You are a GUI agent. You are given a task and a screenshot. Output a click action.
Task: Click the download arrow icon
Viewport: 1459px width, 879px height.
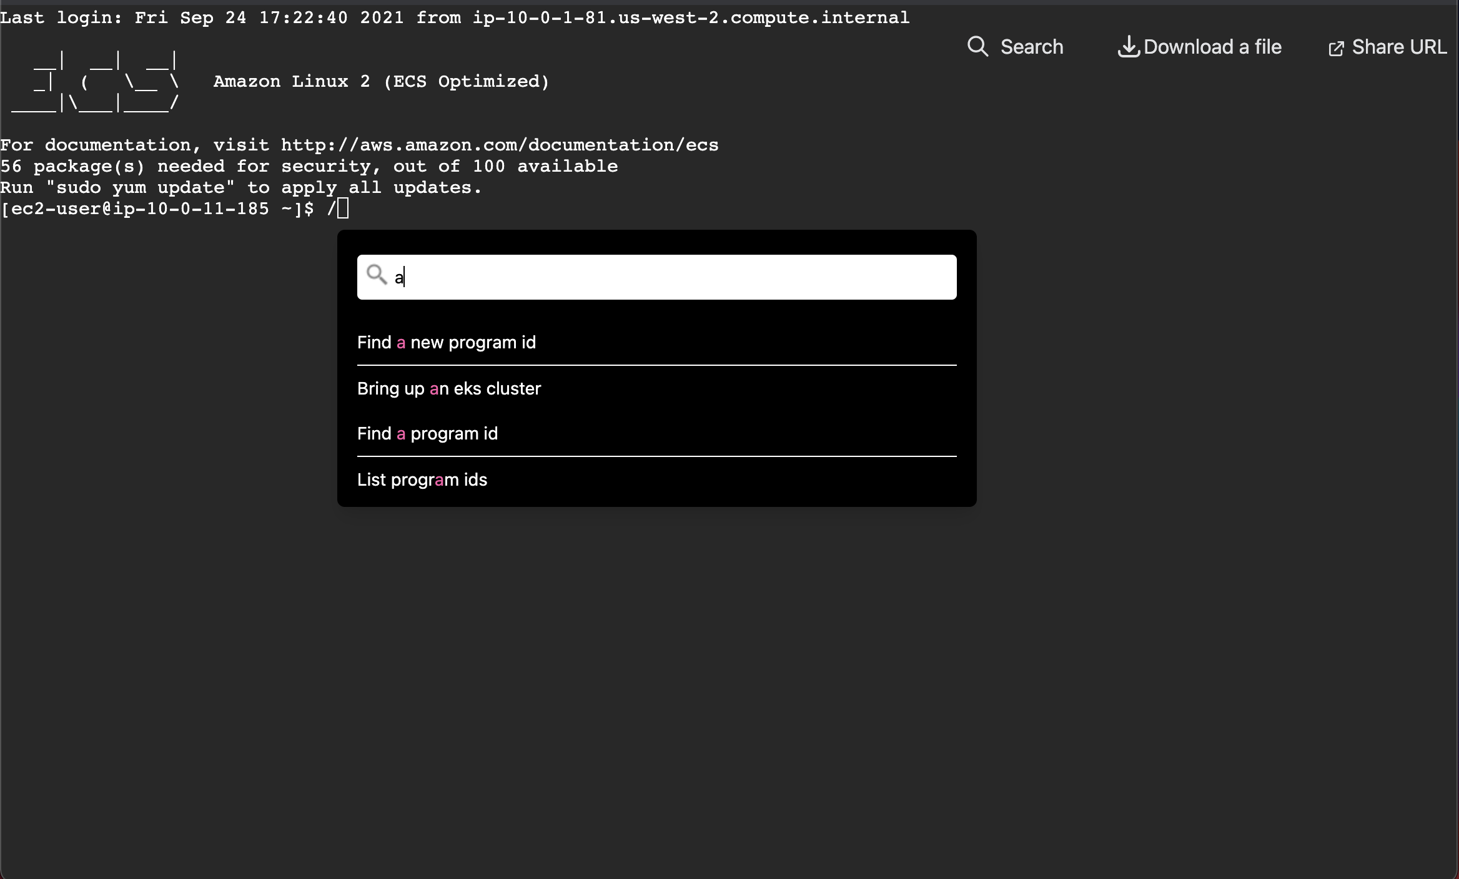tap(1129, 47)
